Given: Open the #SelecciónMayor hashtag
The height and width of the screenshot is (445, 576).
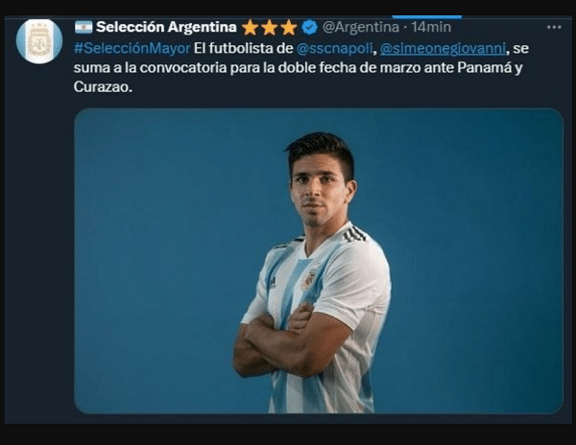Looking at the screenshot, I should click(132, 48).
